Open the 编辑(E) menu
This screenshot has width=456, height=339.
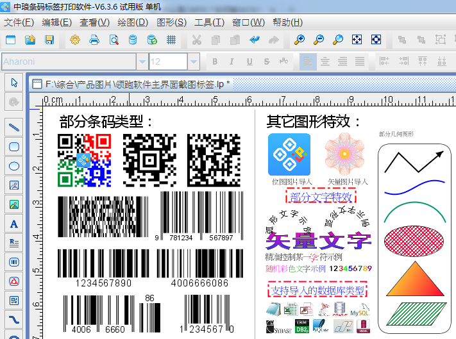coord(56,22)
